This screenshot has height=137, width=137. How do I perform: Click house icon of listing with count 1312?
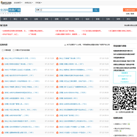(3, 58)
